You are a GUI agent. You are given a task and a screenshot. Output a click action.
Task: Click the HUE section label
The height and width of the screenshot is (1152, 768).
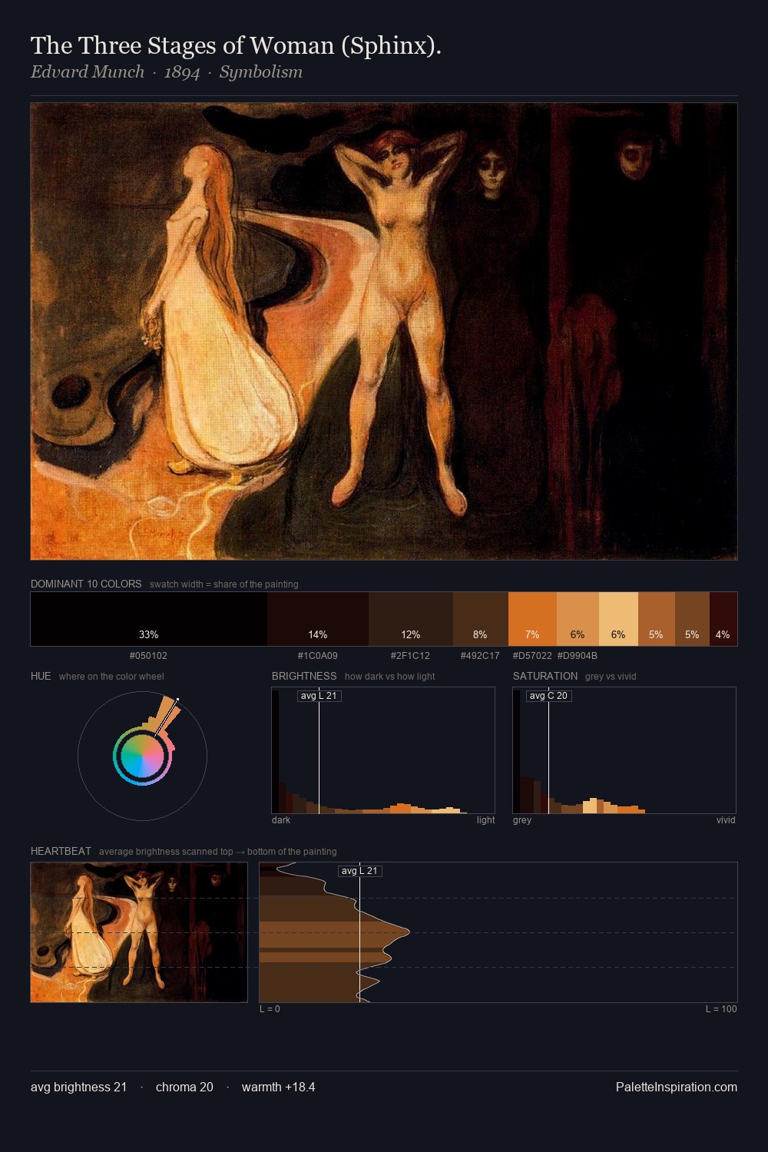coord(41,676)
